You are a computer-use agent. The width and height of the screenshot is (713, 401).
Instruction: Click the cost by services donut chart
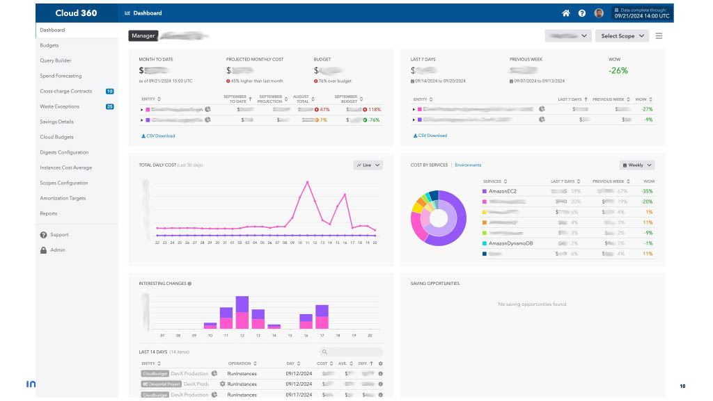439,218
